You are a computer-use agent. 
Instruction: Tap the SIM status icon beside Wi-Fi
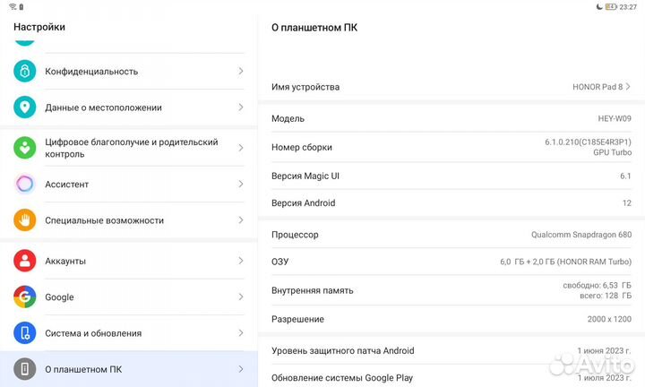pos(21,6)
